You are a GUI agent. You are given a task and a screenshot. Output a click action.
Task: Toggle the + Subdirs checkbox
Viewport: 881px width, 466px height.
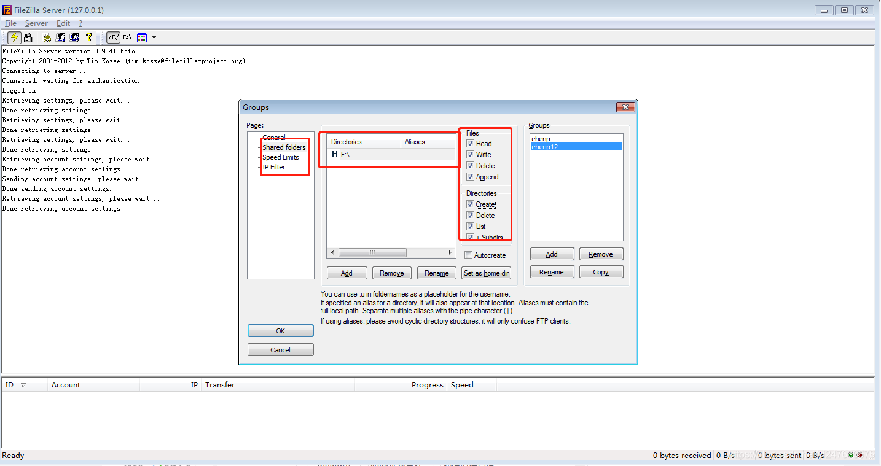point(470,238)
